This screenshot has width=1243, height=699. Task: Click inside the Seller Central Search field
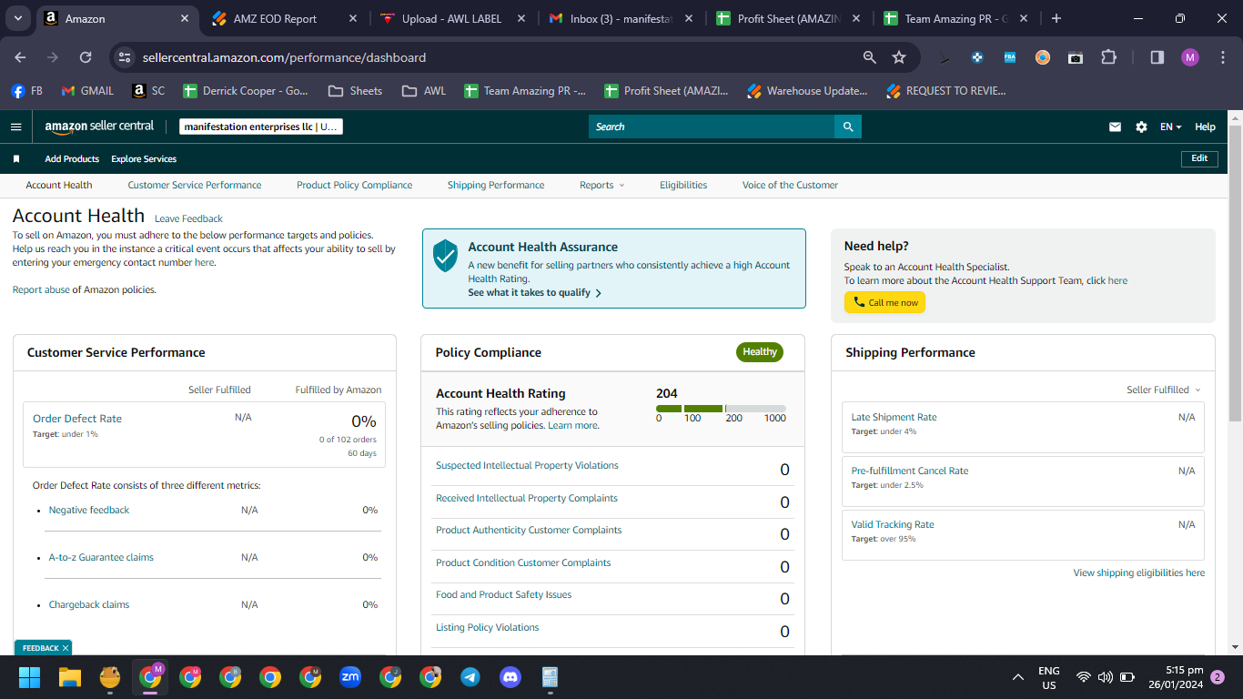tap(712, 127)
